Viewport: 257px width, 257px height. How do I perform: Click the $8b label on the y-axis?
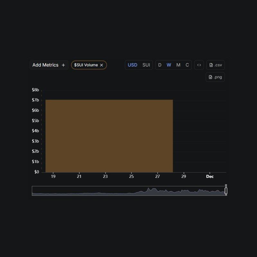pos(35,90)
